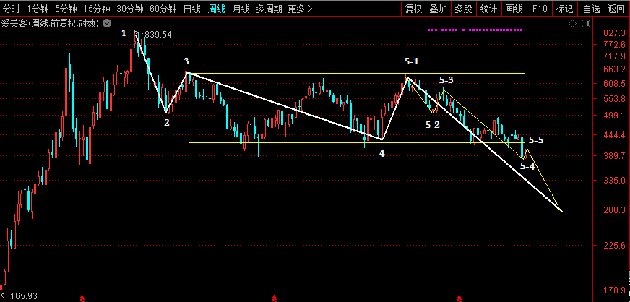Select the 日线 daily chart tab
Screen dimensions: 630x302
tap(191, 9)
